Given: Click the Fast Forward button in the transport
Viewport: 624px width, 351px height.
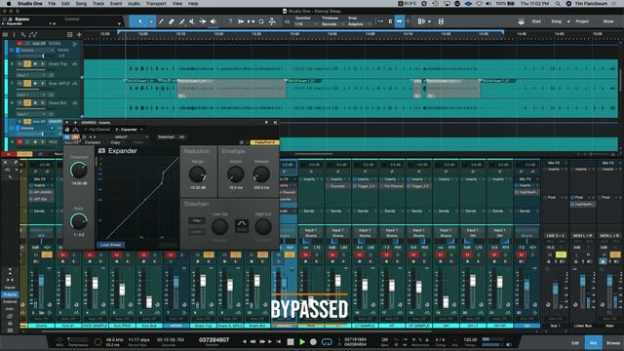Looking at the screenshot, I should 262,342.
